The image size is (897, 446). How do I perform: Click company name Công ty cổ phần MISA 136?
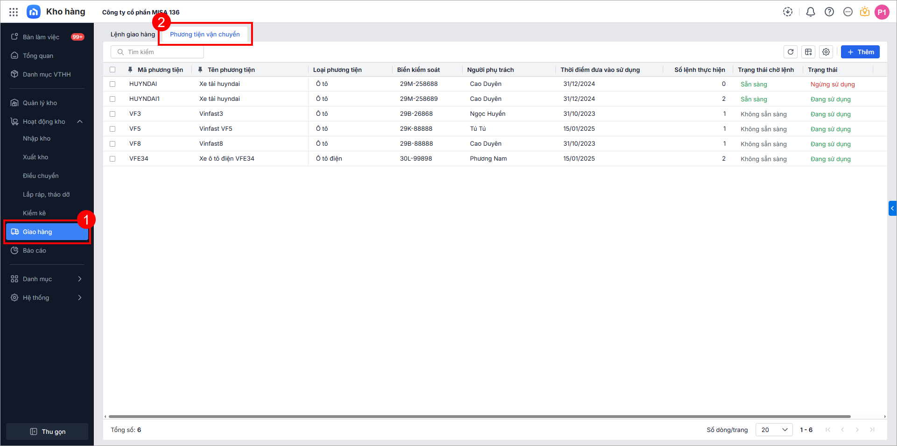(x=141, y=12)
